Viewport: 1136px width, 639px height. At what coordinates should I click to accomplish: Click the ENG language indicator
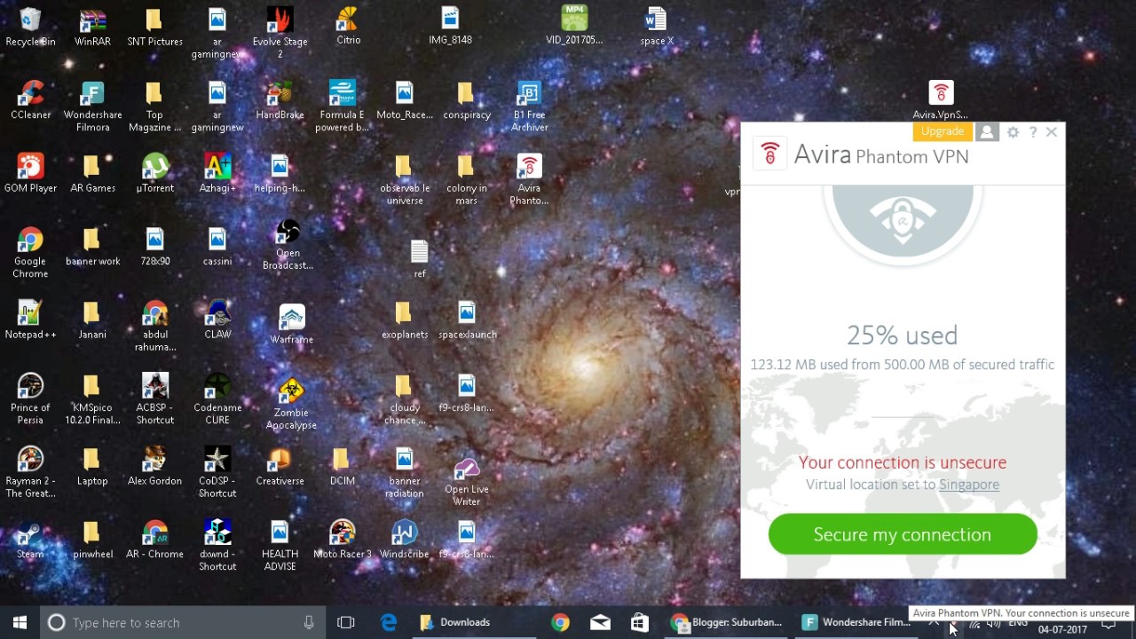pos(1018,624)
